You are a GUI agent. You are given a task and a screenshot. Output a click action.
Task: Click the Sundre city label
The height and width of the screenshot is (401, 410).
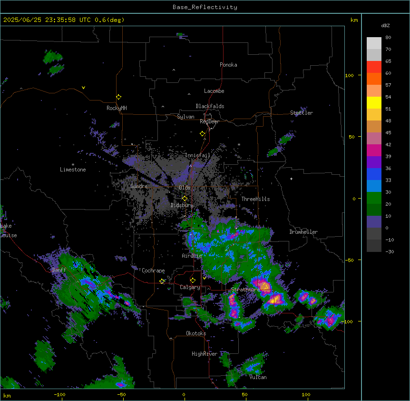[139, 186]
